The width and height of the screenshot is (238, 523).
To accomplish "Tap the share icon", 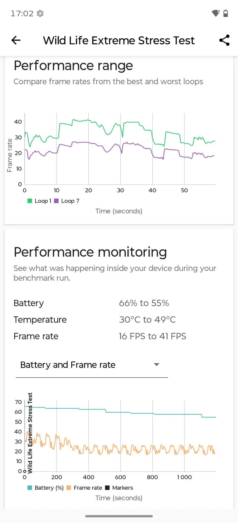I will [x=224, y=40].
